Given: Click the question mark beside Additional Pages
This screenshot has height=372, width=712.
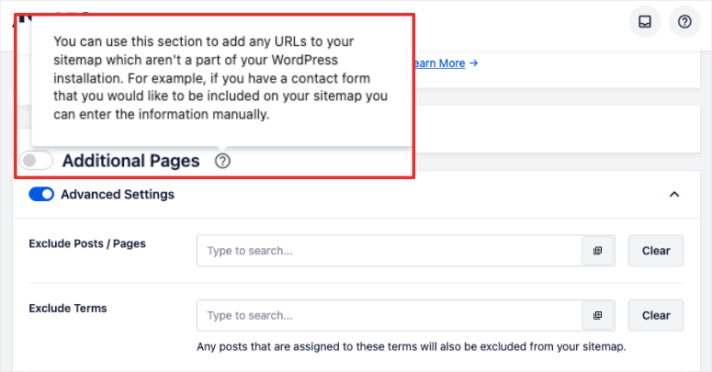Looking at the screenshot, I should tap(222, 161).
